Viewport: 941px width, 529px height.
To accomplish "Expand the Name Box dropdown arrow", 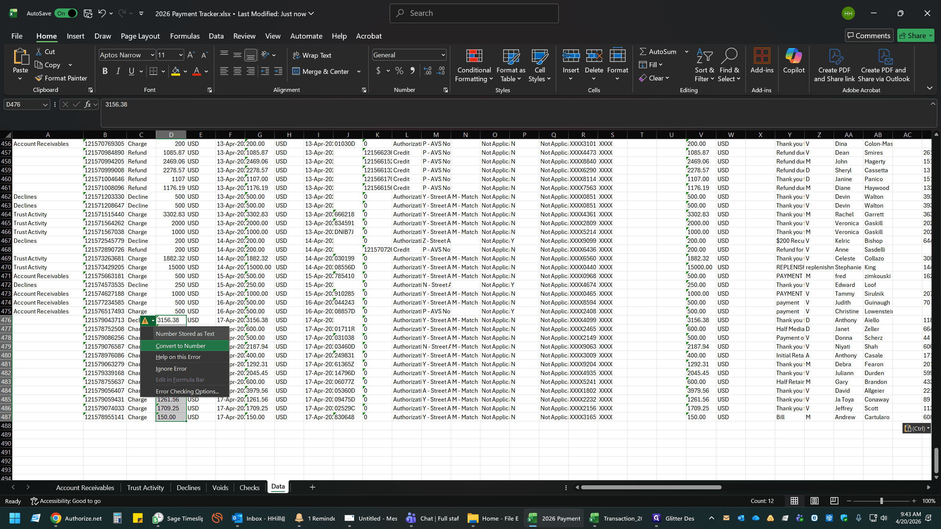I will click(45, 105).
